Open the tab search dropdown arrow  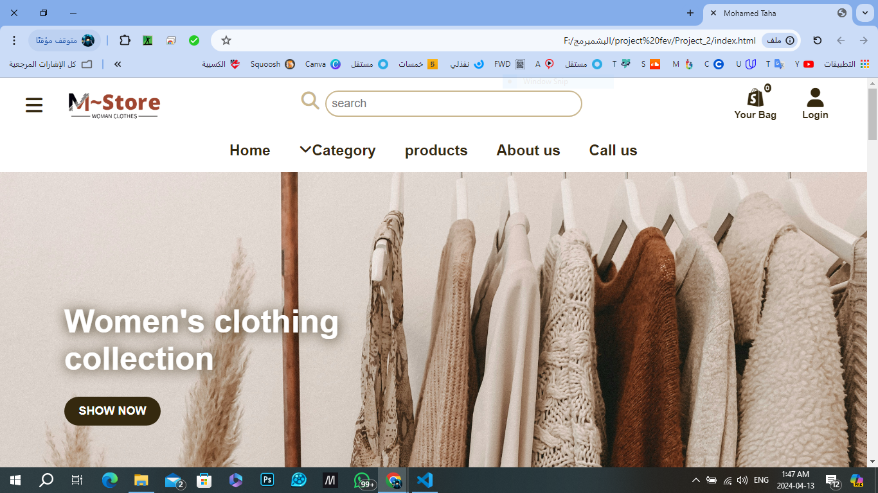pyautogui.click(x=865, y=13)
